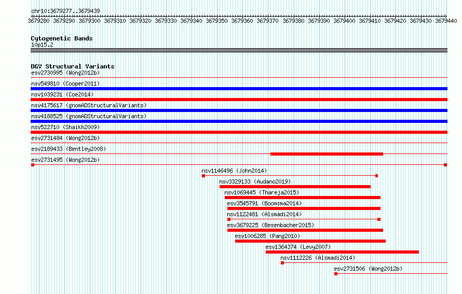Select the esv3545791 (Boomsma2014) red bar
This screenshot has height=294, width=462.
[304, 208]
